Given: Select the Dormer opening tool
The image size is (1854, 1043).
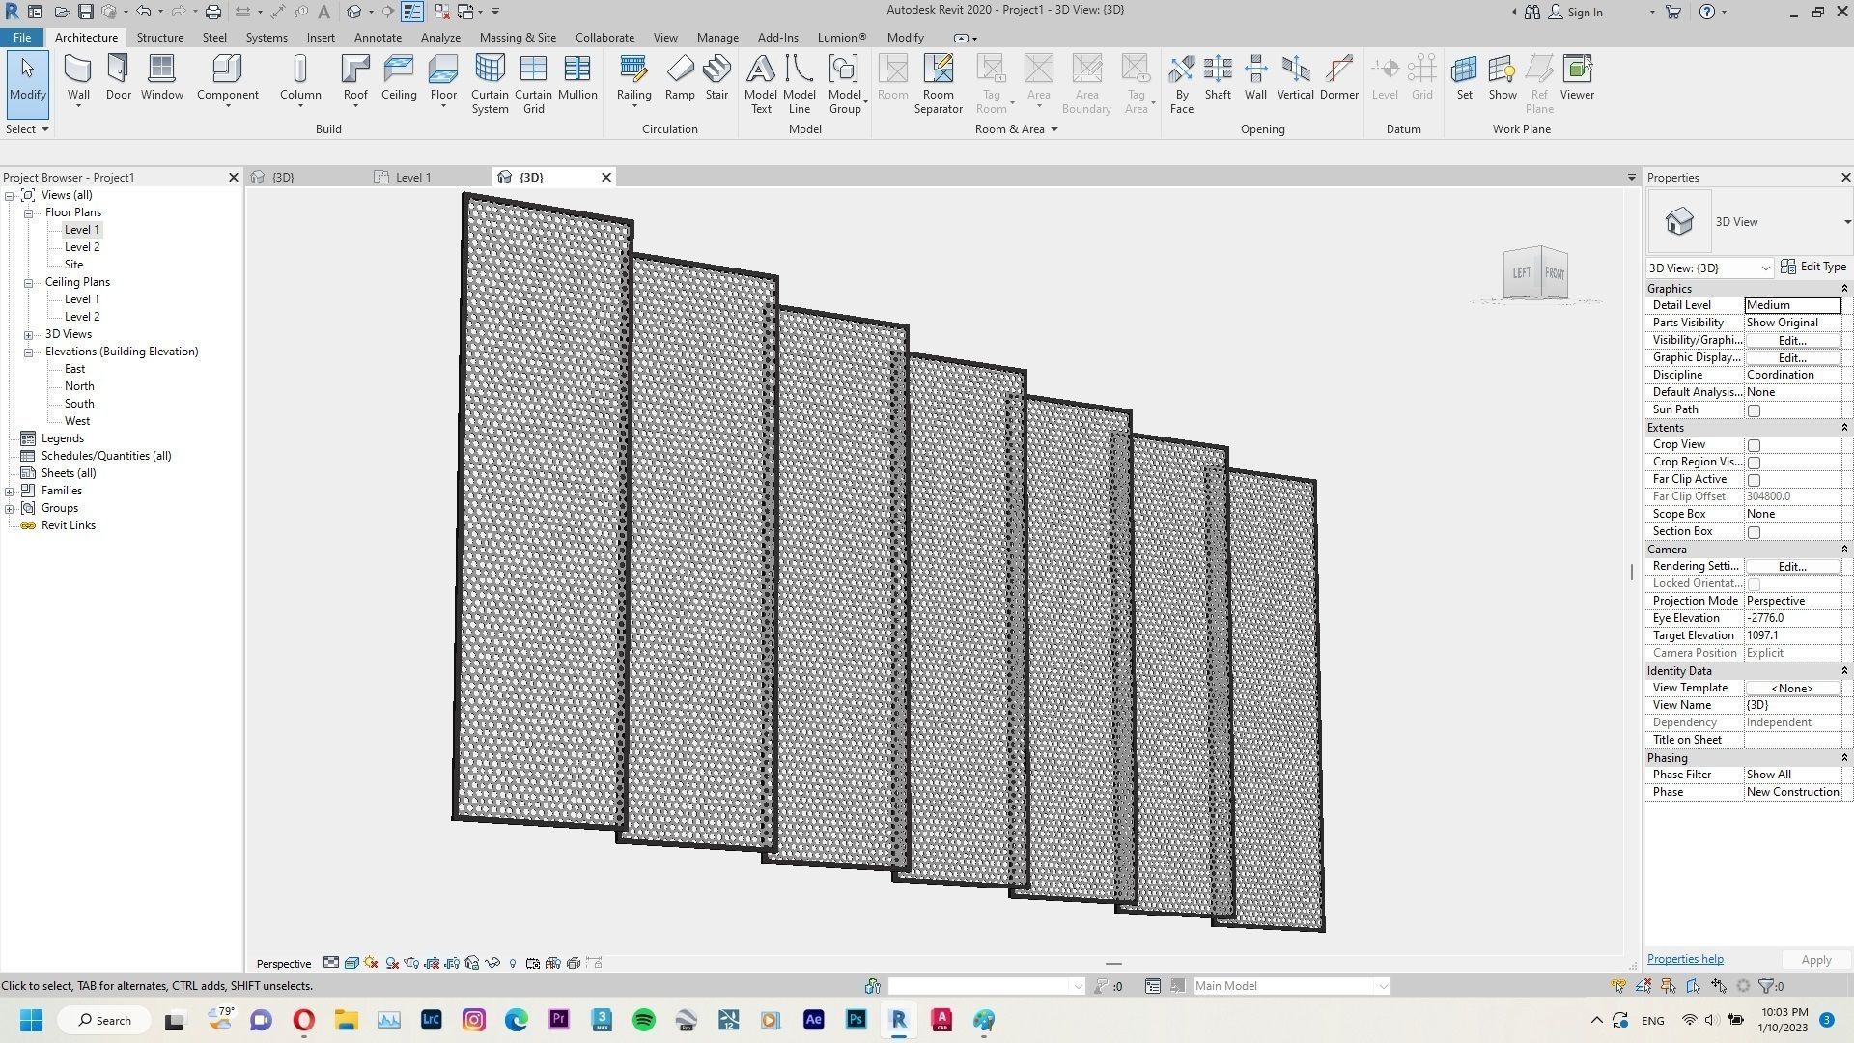Looking at the screenshot, I should [1338, 77].
